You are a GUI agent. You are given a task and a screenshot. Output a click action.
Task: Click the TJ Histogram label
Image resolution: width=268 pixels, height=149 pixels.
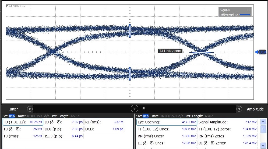tap(170, 51)
